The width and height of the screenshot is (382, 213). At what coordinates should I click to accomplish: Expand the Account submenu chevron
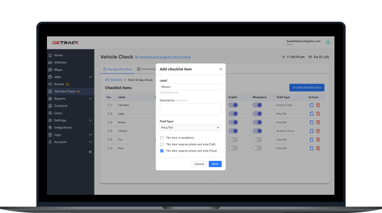[90, 142]
